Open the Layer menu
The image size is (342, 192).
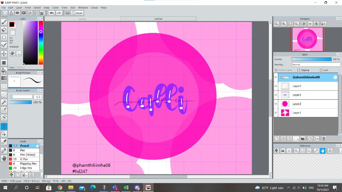click(x=19, y=8)
